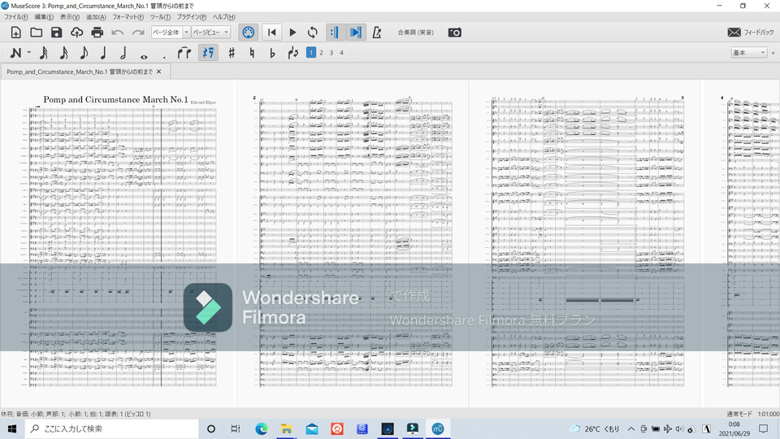The height and width of the screenshot is (439, 780).
Task: Open the 編集(E) menu
Action: pyautogui.click(x=44, y=17)
